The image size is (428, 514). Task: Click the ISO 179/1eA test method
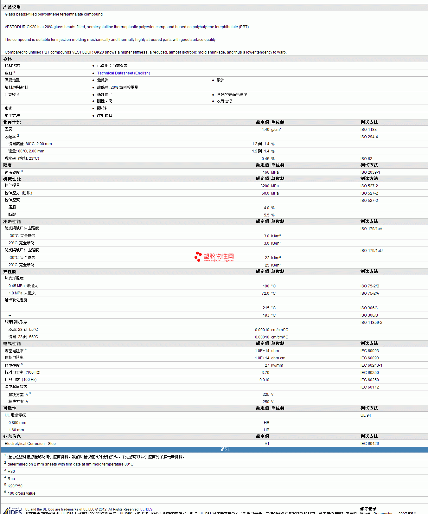tap(371, 229)
